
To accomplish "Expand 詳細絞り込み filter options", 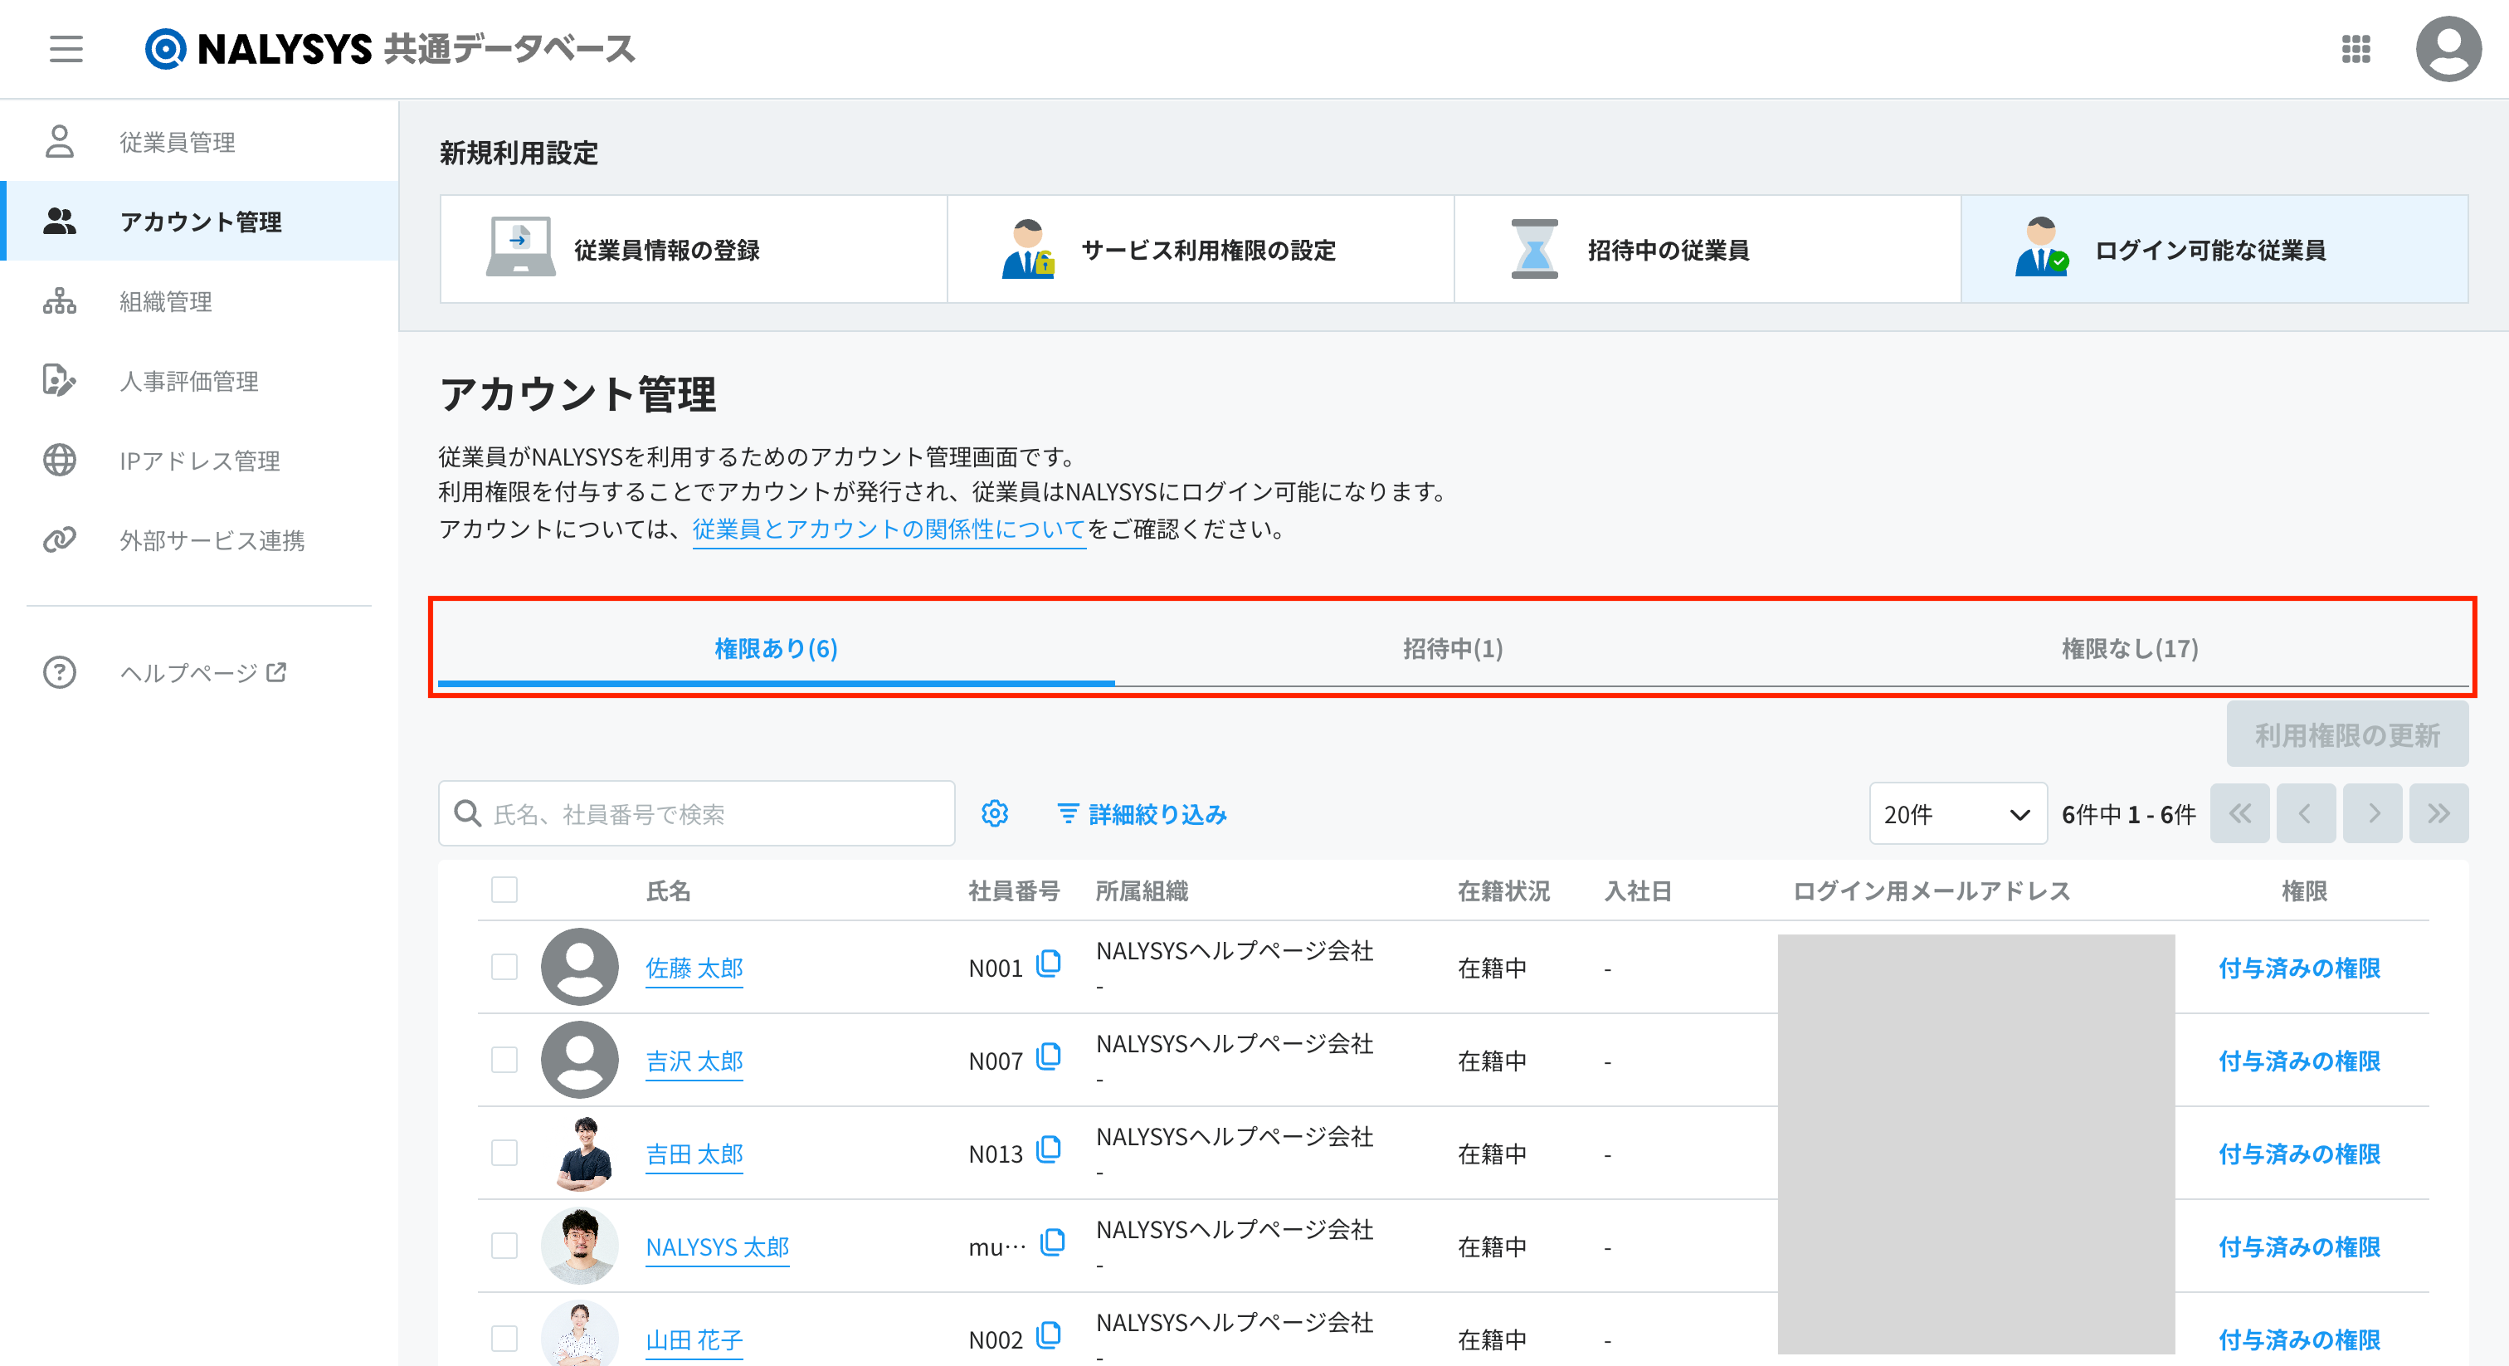I will coord(1142,813).
